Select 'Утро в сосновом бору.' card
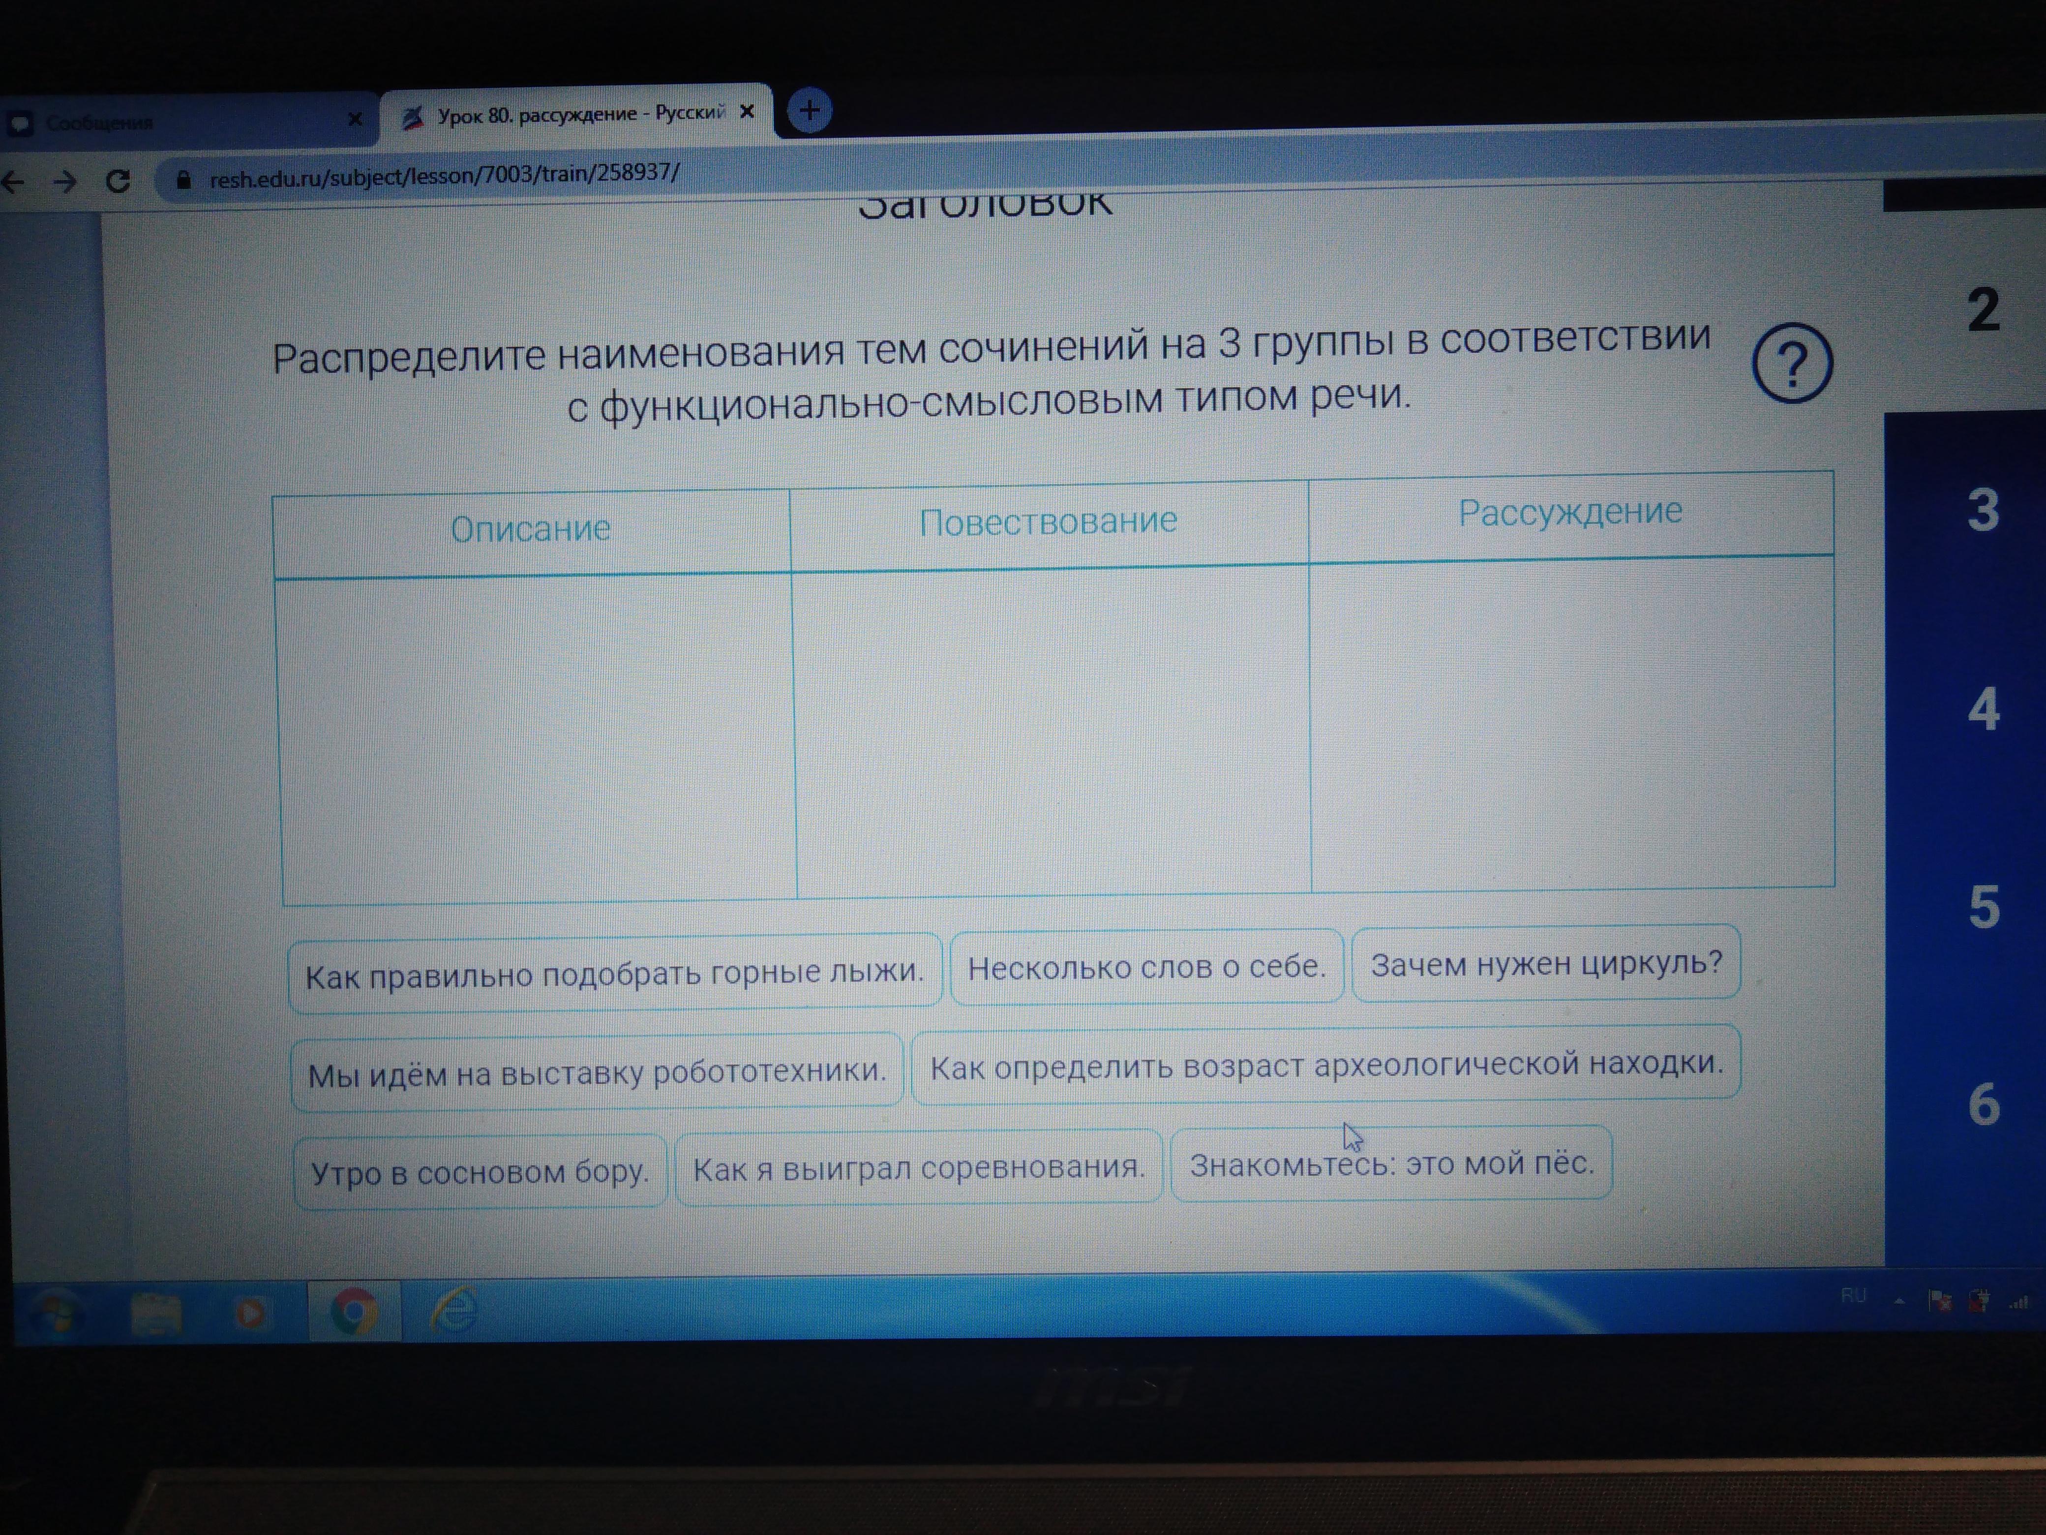The height and width of the screenshot is (1535, 2046). click(479, 1172)
